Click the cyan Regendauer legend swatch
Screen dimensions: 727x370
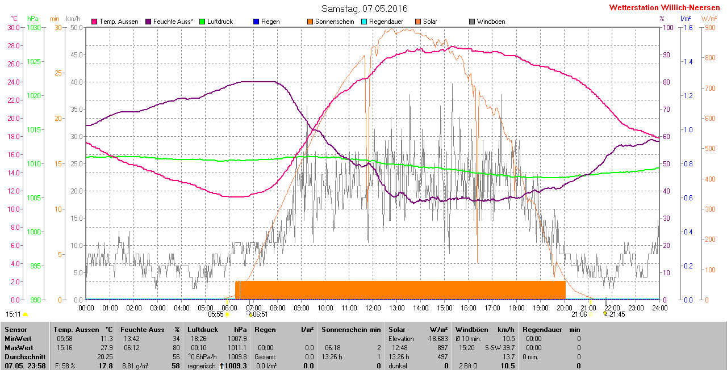click(x=364, y=22)
